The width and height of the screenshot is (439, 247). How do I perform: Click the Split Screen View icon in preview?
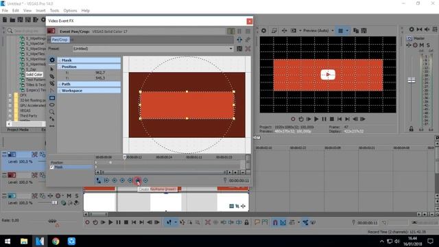(x=293, y=30)
